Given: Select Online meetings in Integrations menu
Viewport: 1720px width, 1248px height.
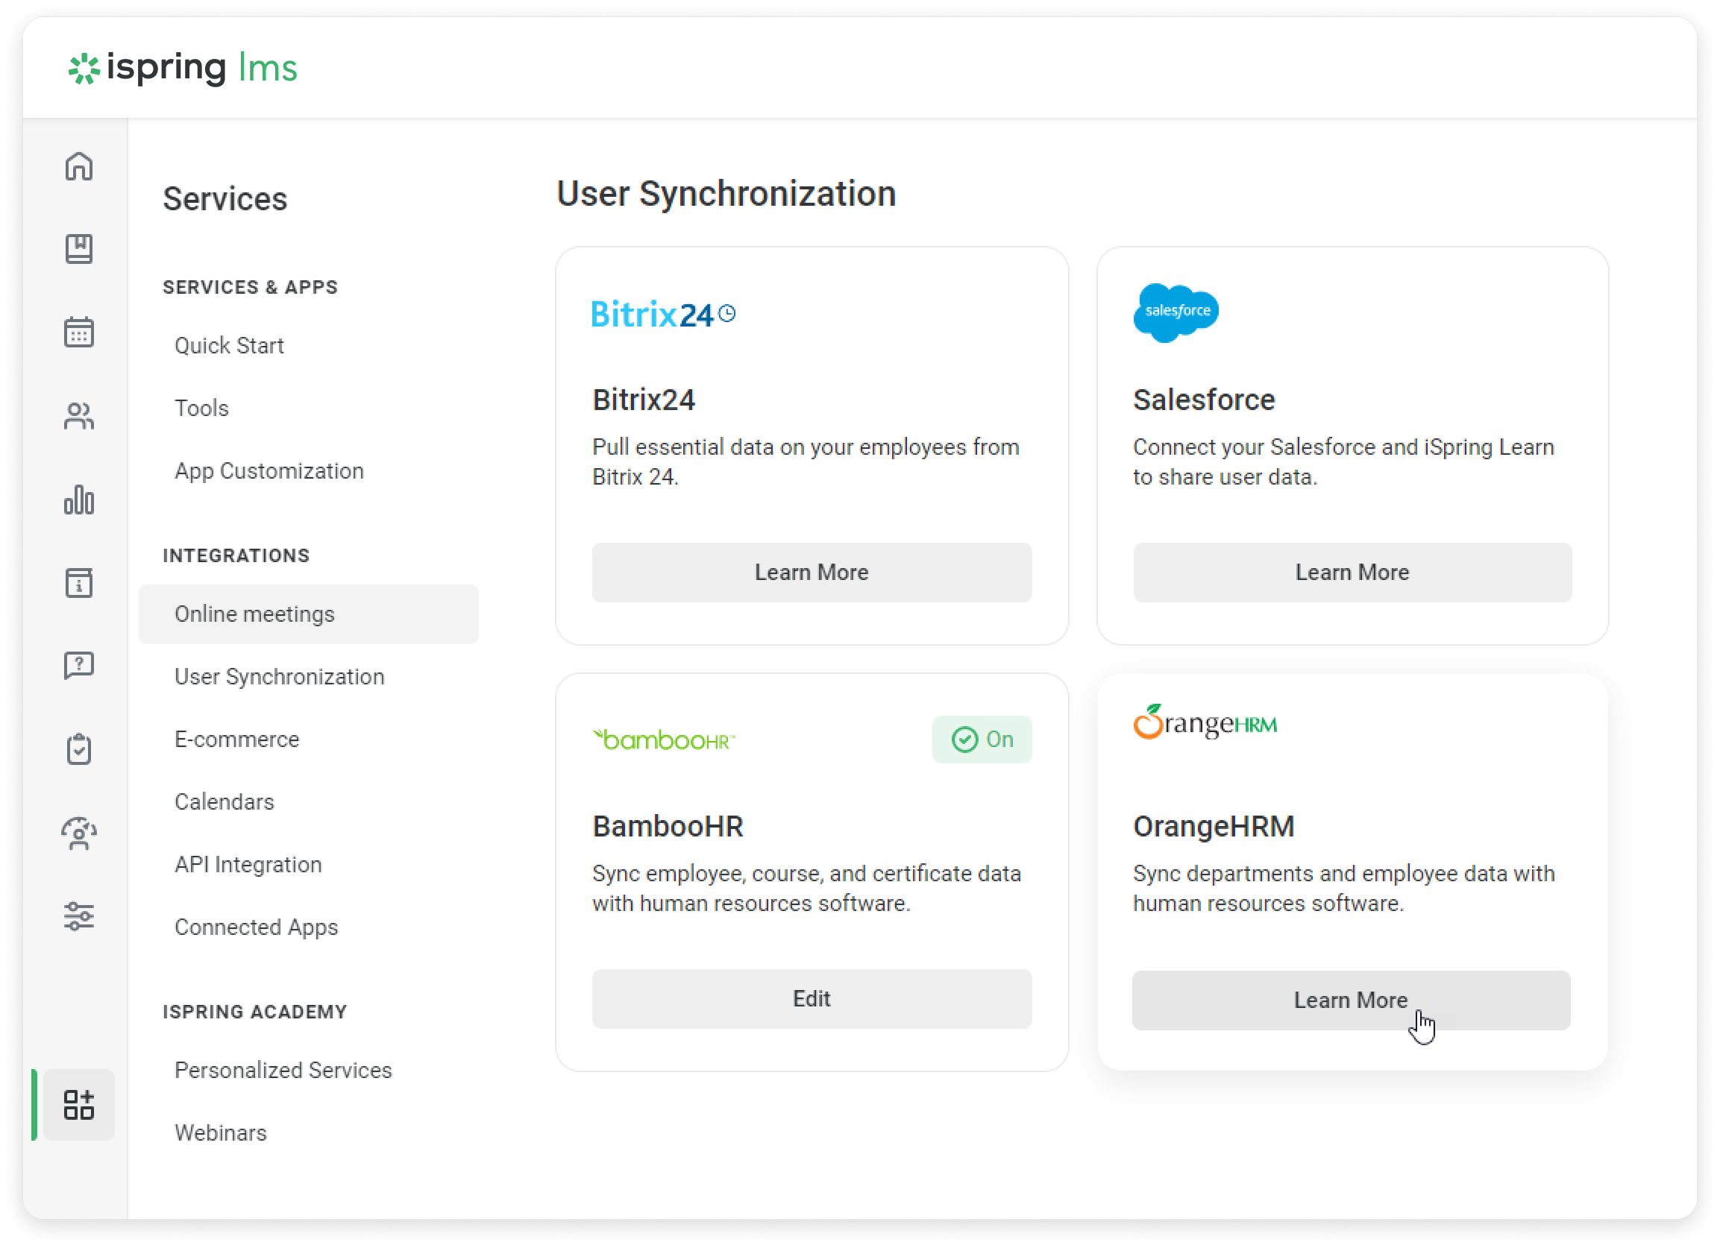Looking at the screenshot, I should pos(255,614).
